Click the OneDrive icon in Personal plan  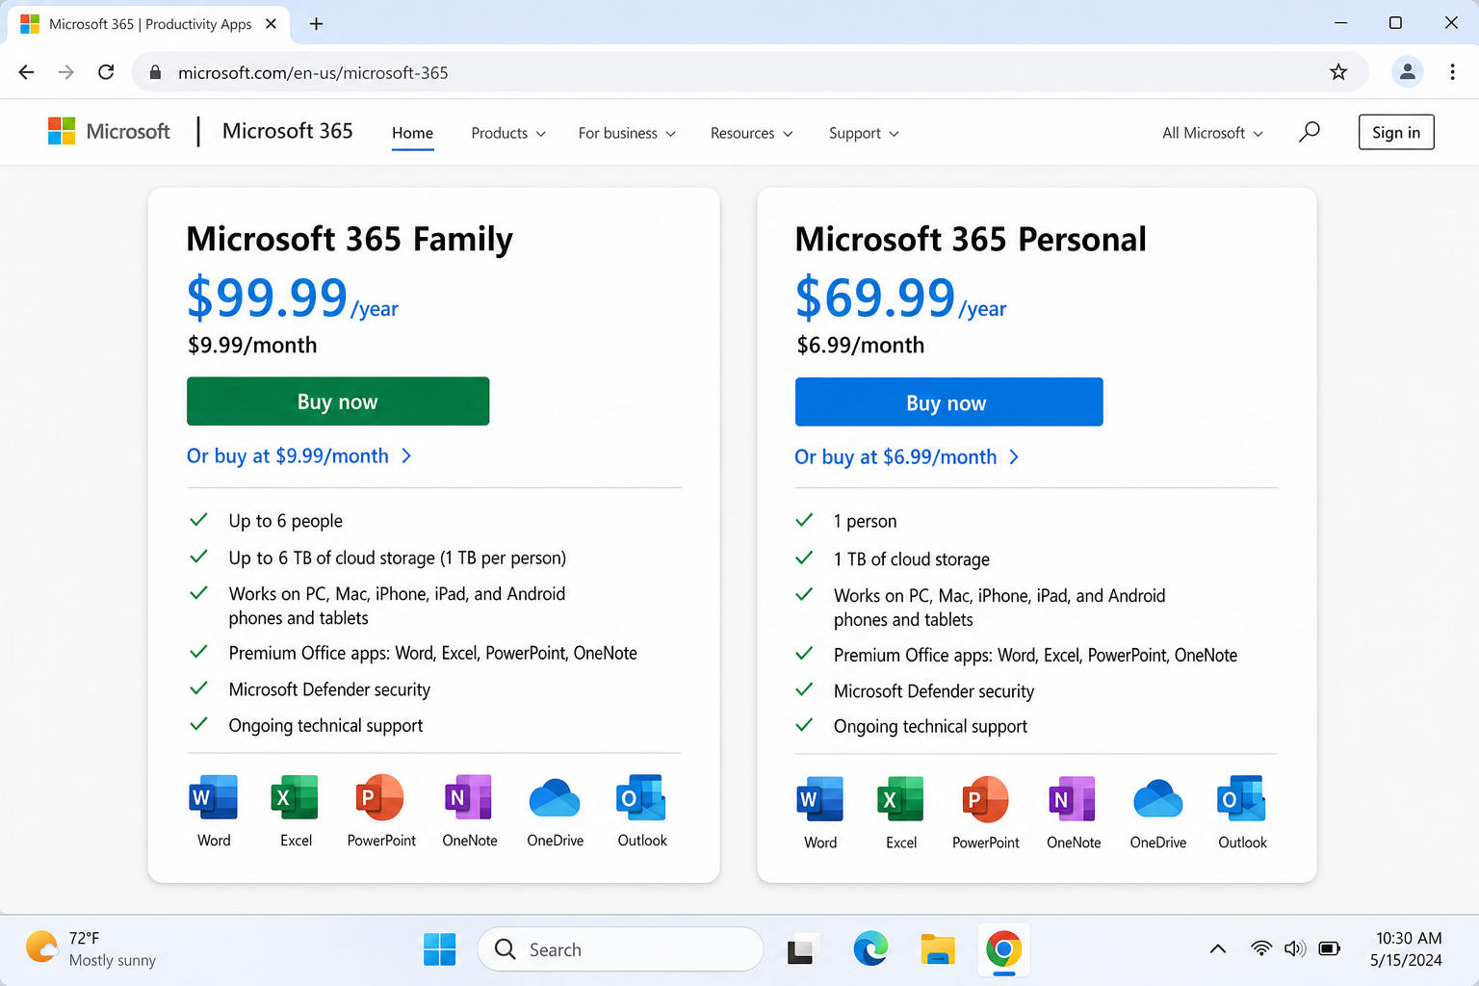coord(1158,800)
